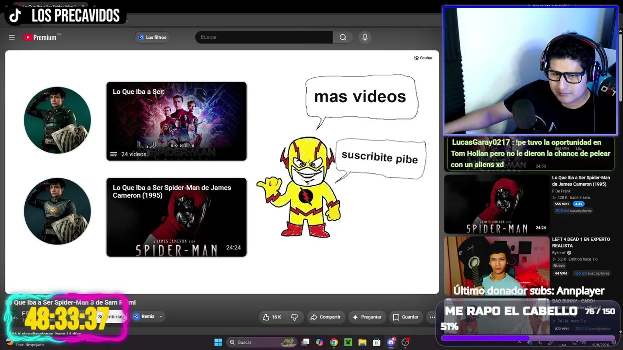The image size is (623, 350).
Task: Open the lower channel avatar on end screen
Action: pyautogui.click(x=57, y=211)
